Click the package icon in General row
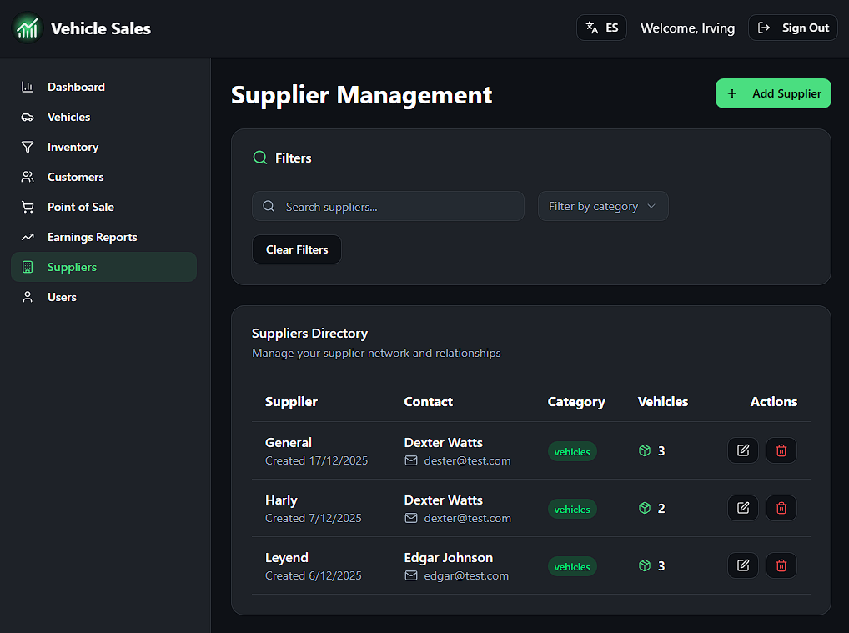Viewport: 849px width, 633px height. coord(645,450)
